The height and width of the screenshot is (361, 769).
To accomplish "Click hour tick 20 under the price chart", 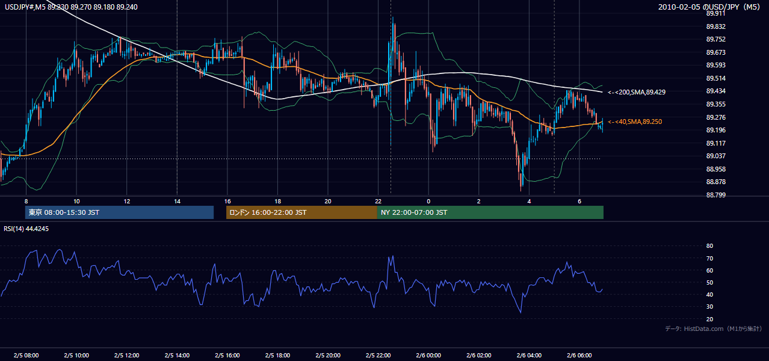I will pos(327,201).
